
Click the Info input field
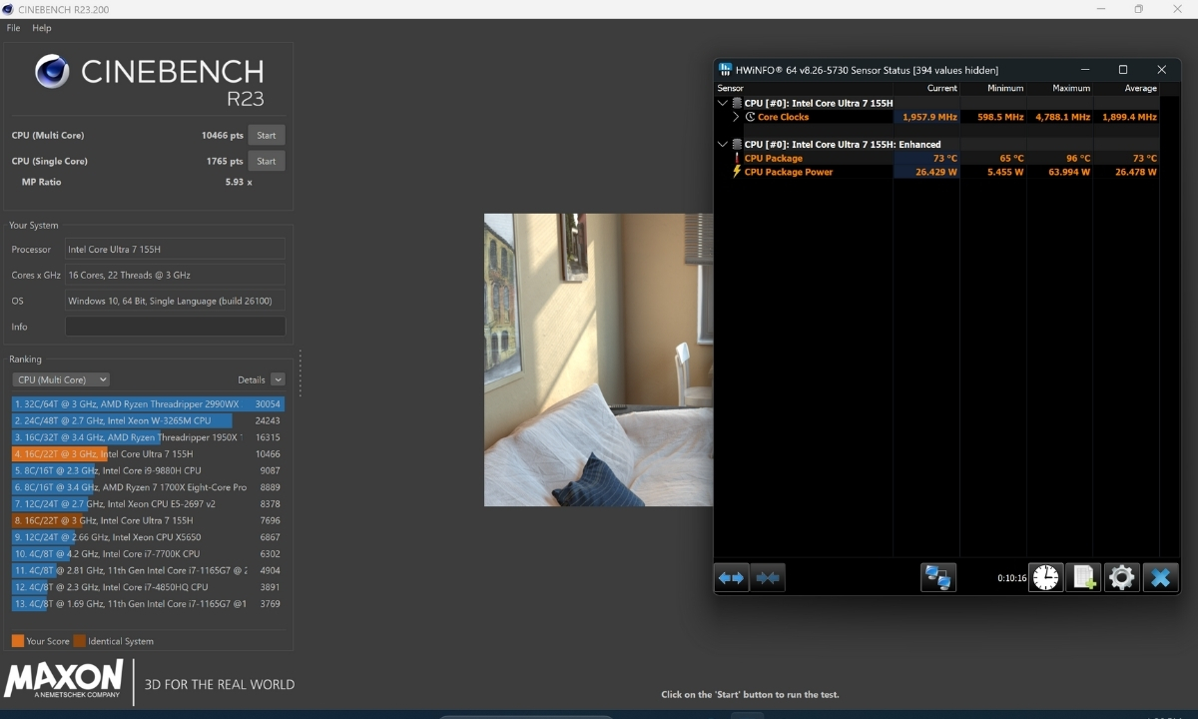point(176,327)
